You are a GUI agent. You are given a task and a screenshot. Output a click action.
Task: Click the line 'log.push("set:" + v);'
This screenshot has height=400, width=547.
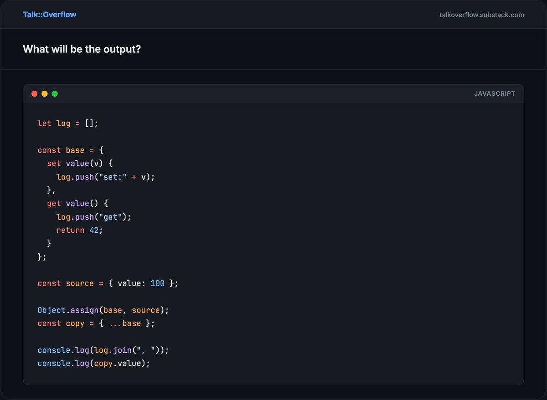click(x=106, y=177)
